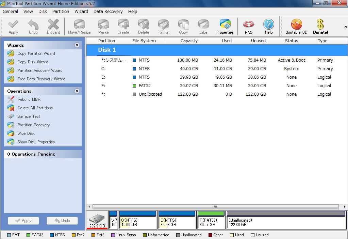Click the Discard toolbar icon

coord(53,27)
